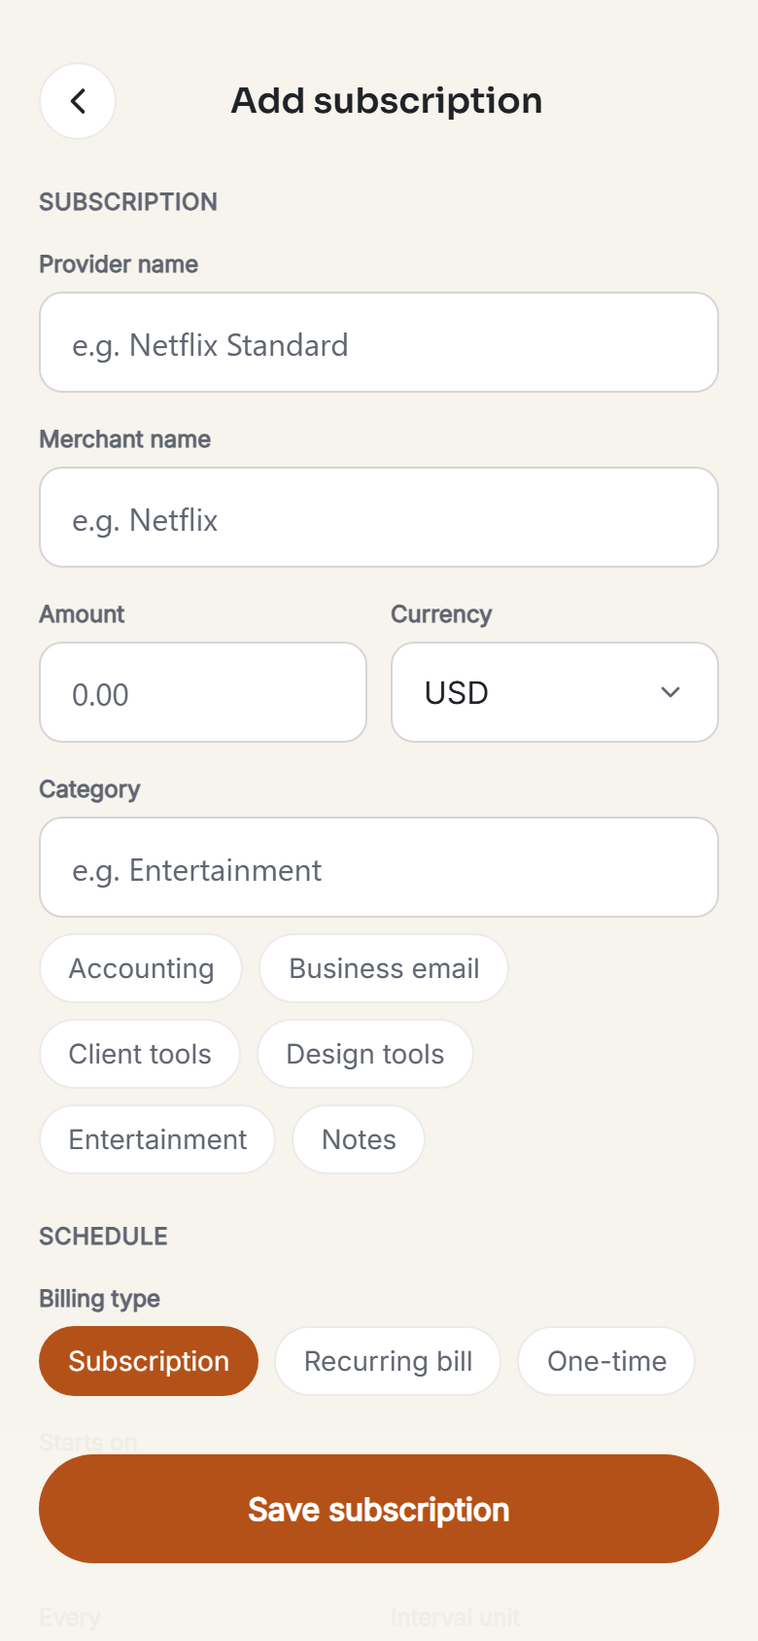Select the Notes category chip
Screen dimensions: 758x1641
pyautogui.click(x=359, y=1139)
